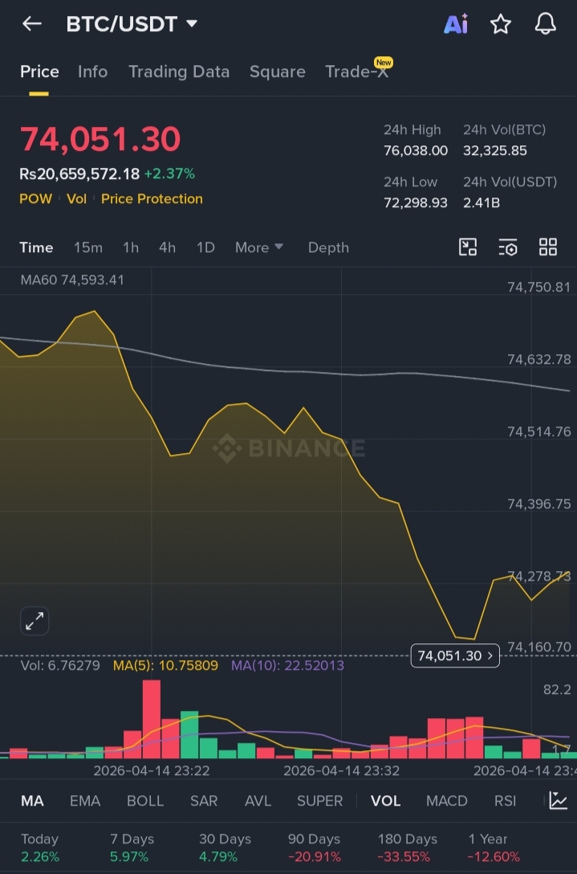Open the AI assistant icon
This screenshot has width=577, height=874.
pyautogui.click(x=456, y=24)
